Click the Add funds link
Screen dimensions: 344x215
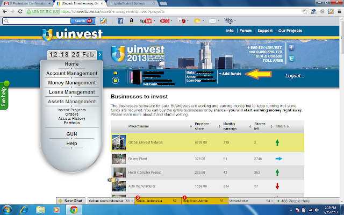pos(230,74)
